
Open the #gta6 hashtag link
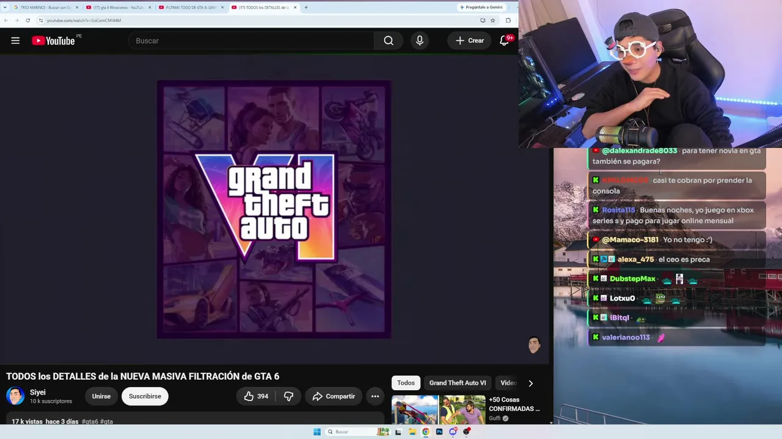click(90, 421)
